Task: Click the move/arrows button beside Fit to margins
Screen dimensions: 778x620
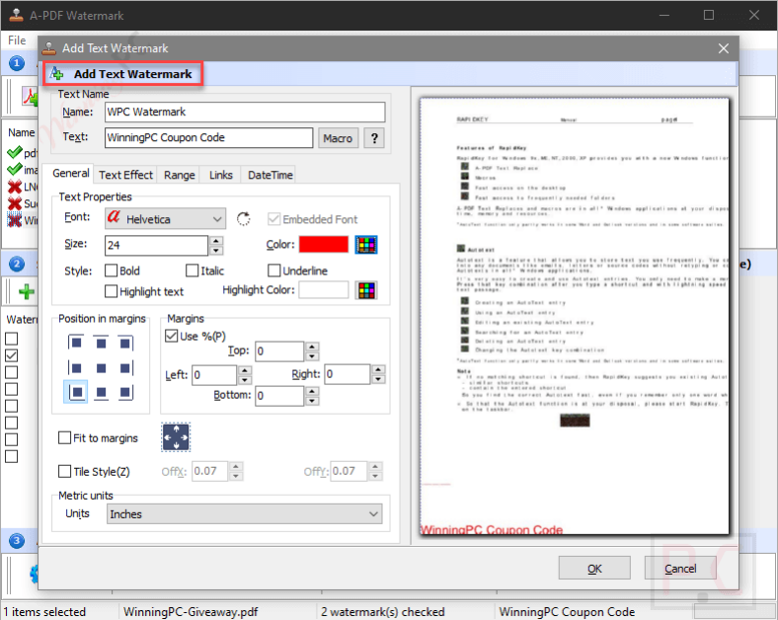Action: pos(176,437)
